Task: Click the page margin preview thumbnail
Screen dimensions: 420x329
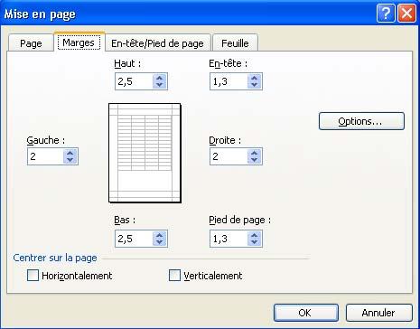Action: (145, 153)
